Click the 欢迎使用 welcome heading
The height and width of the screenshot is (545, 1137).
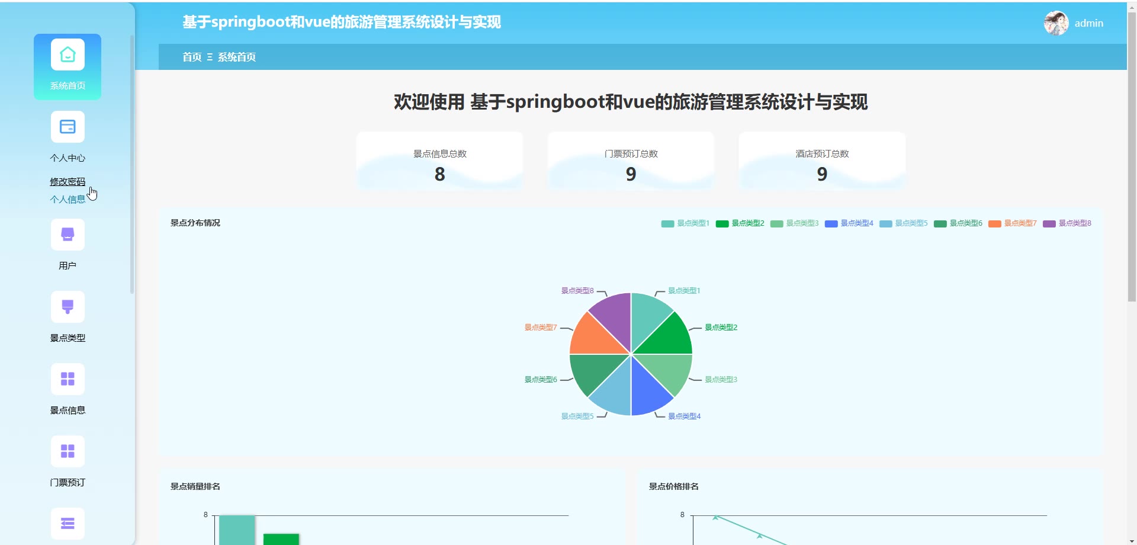click(x=631, y=102)
